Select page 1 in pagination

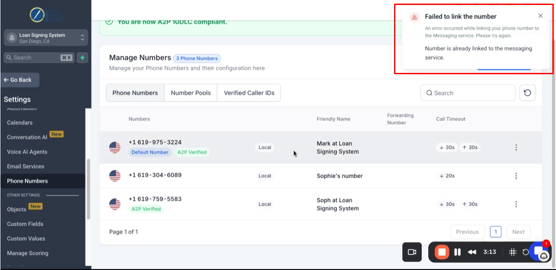pyautogui.click(x=495, y=232)
